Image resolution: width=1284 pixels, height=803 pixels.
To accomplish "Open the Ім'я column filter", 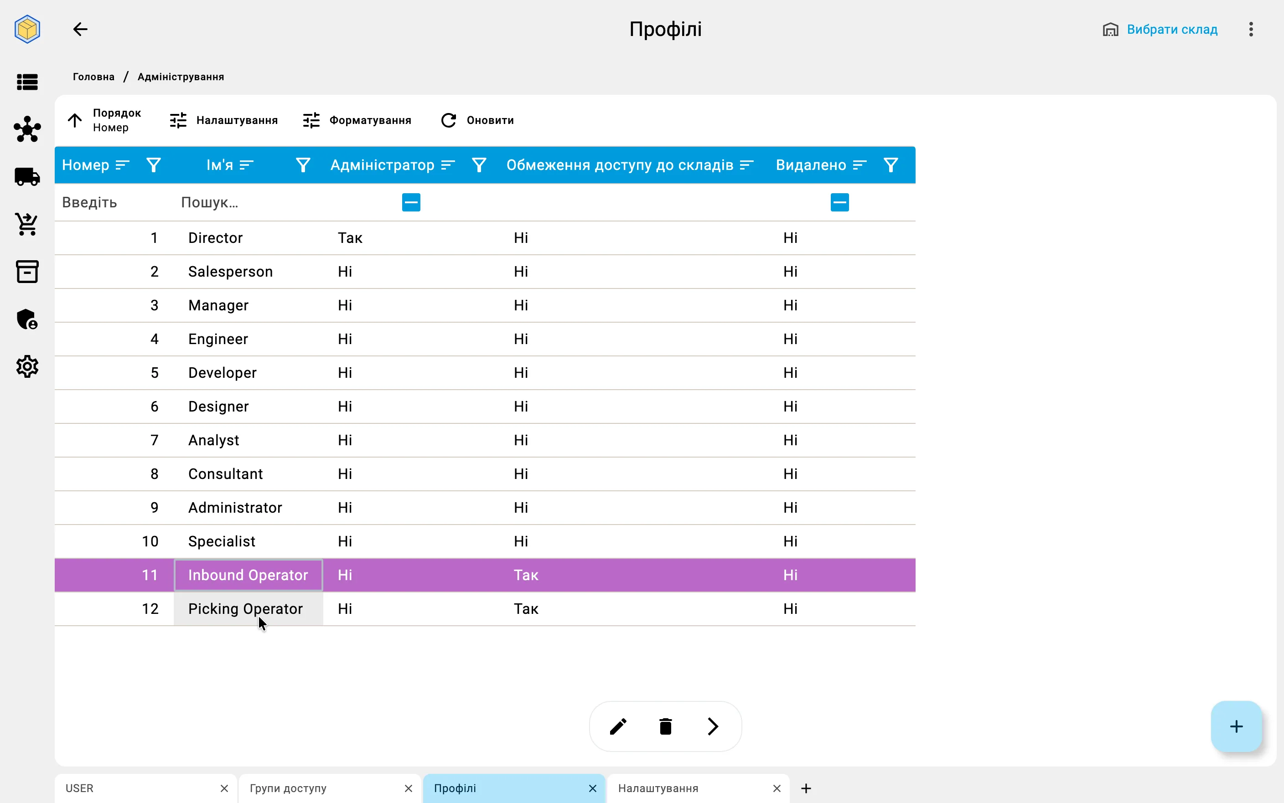I will [303, 165].
